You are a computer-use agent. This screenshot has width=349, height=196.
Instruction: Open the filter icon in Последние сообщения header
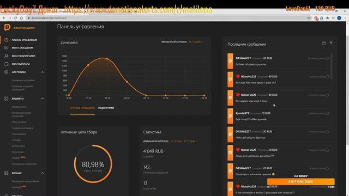click(x=331, y=44)
